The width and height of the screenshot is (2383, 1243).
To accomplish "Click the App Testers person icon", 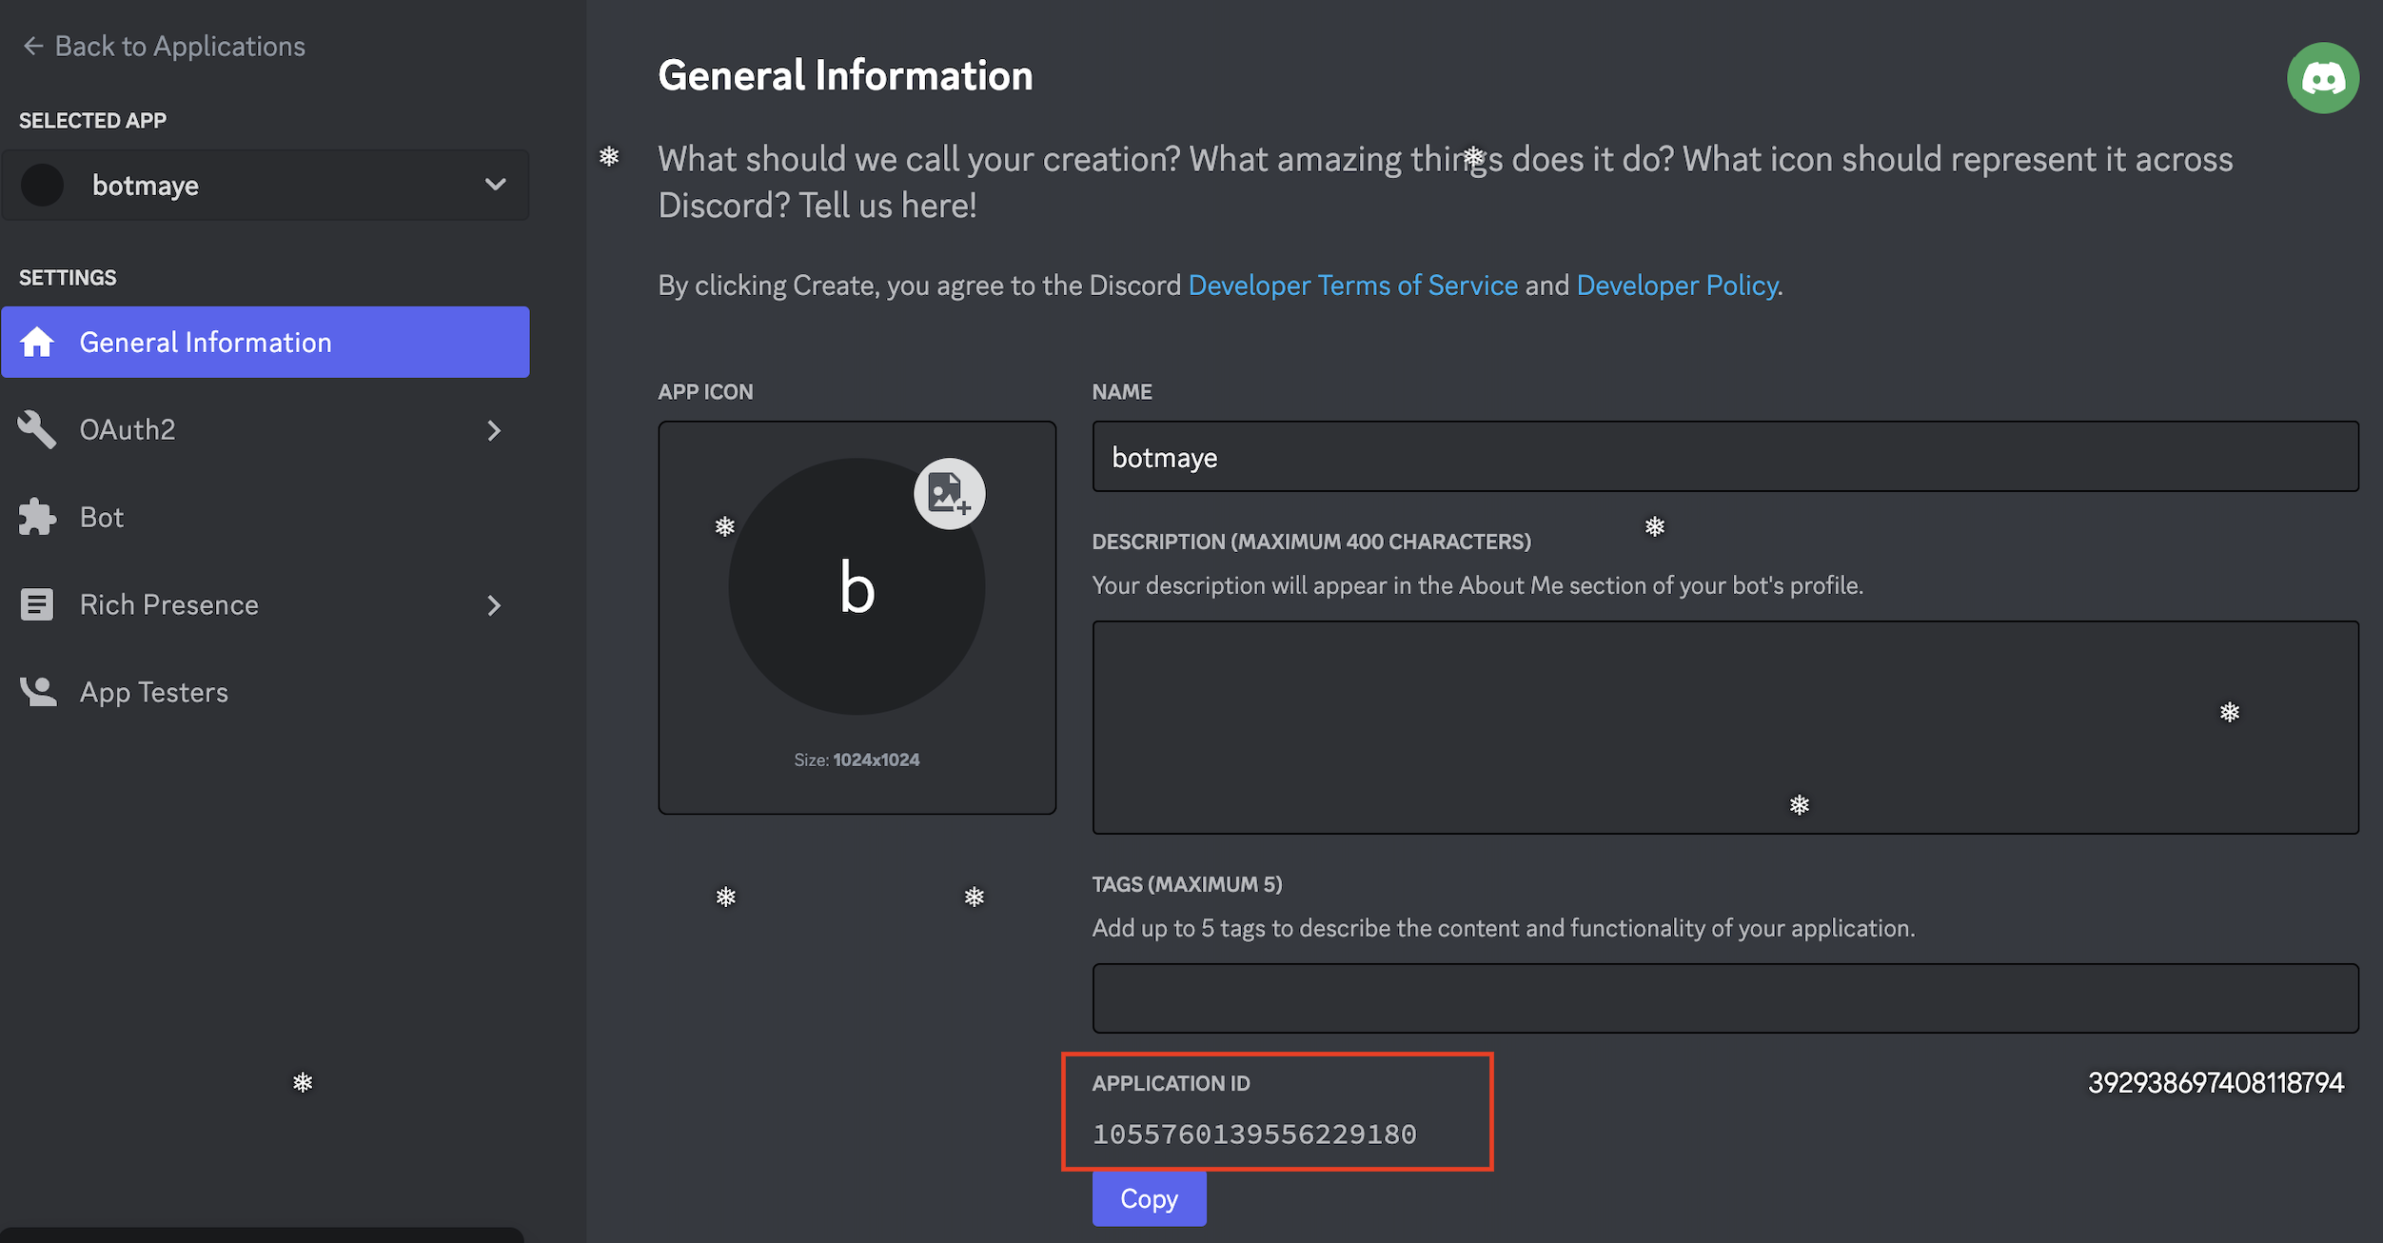I will (x=38, y=692).
